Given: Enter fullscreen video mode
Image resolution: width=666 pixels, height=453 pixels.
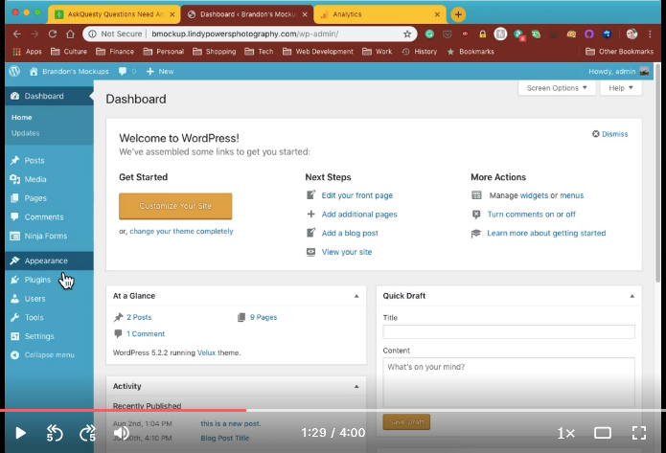Looking at the screenshot, I should 638,433.
